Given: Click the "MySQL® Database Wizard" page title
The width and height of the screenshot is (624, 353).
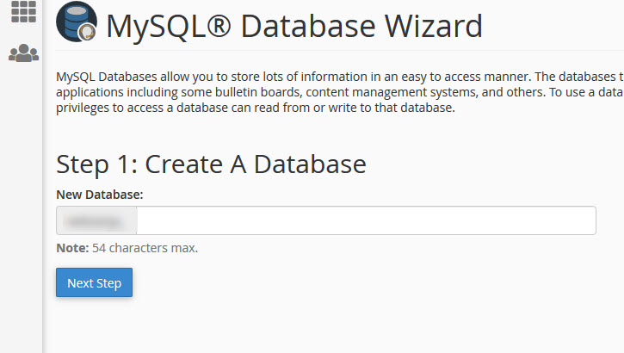Looking at the screenshot, I should point(294,27).
